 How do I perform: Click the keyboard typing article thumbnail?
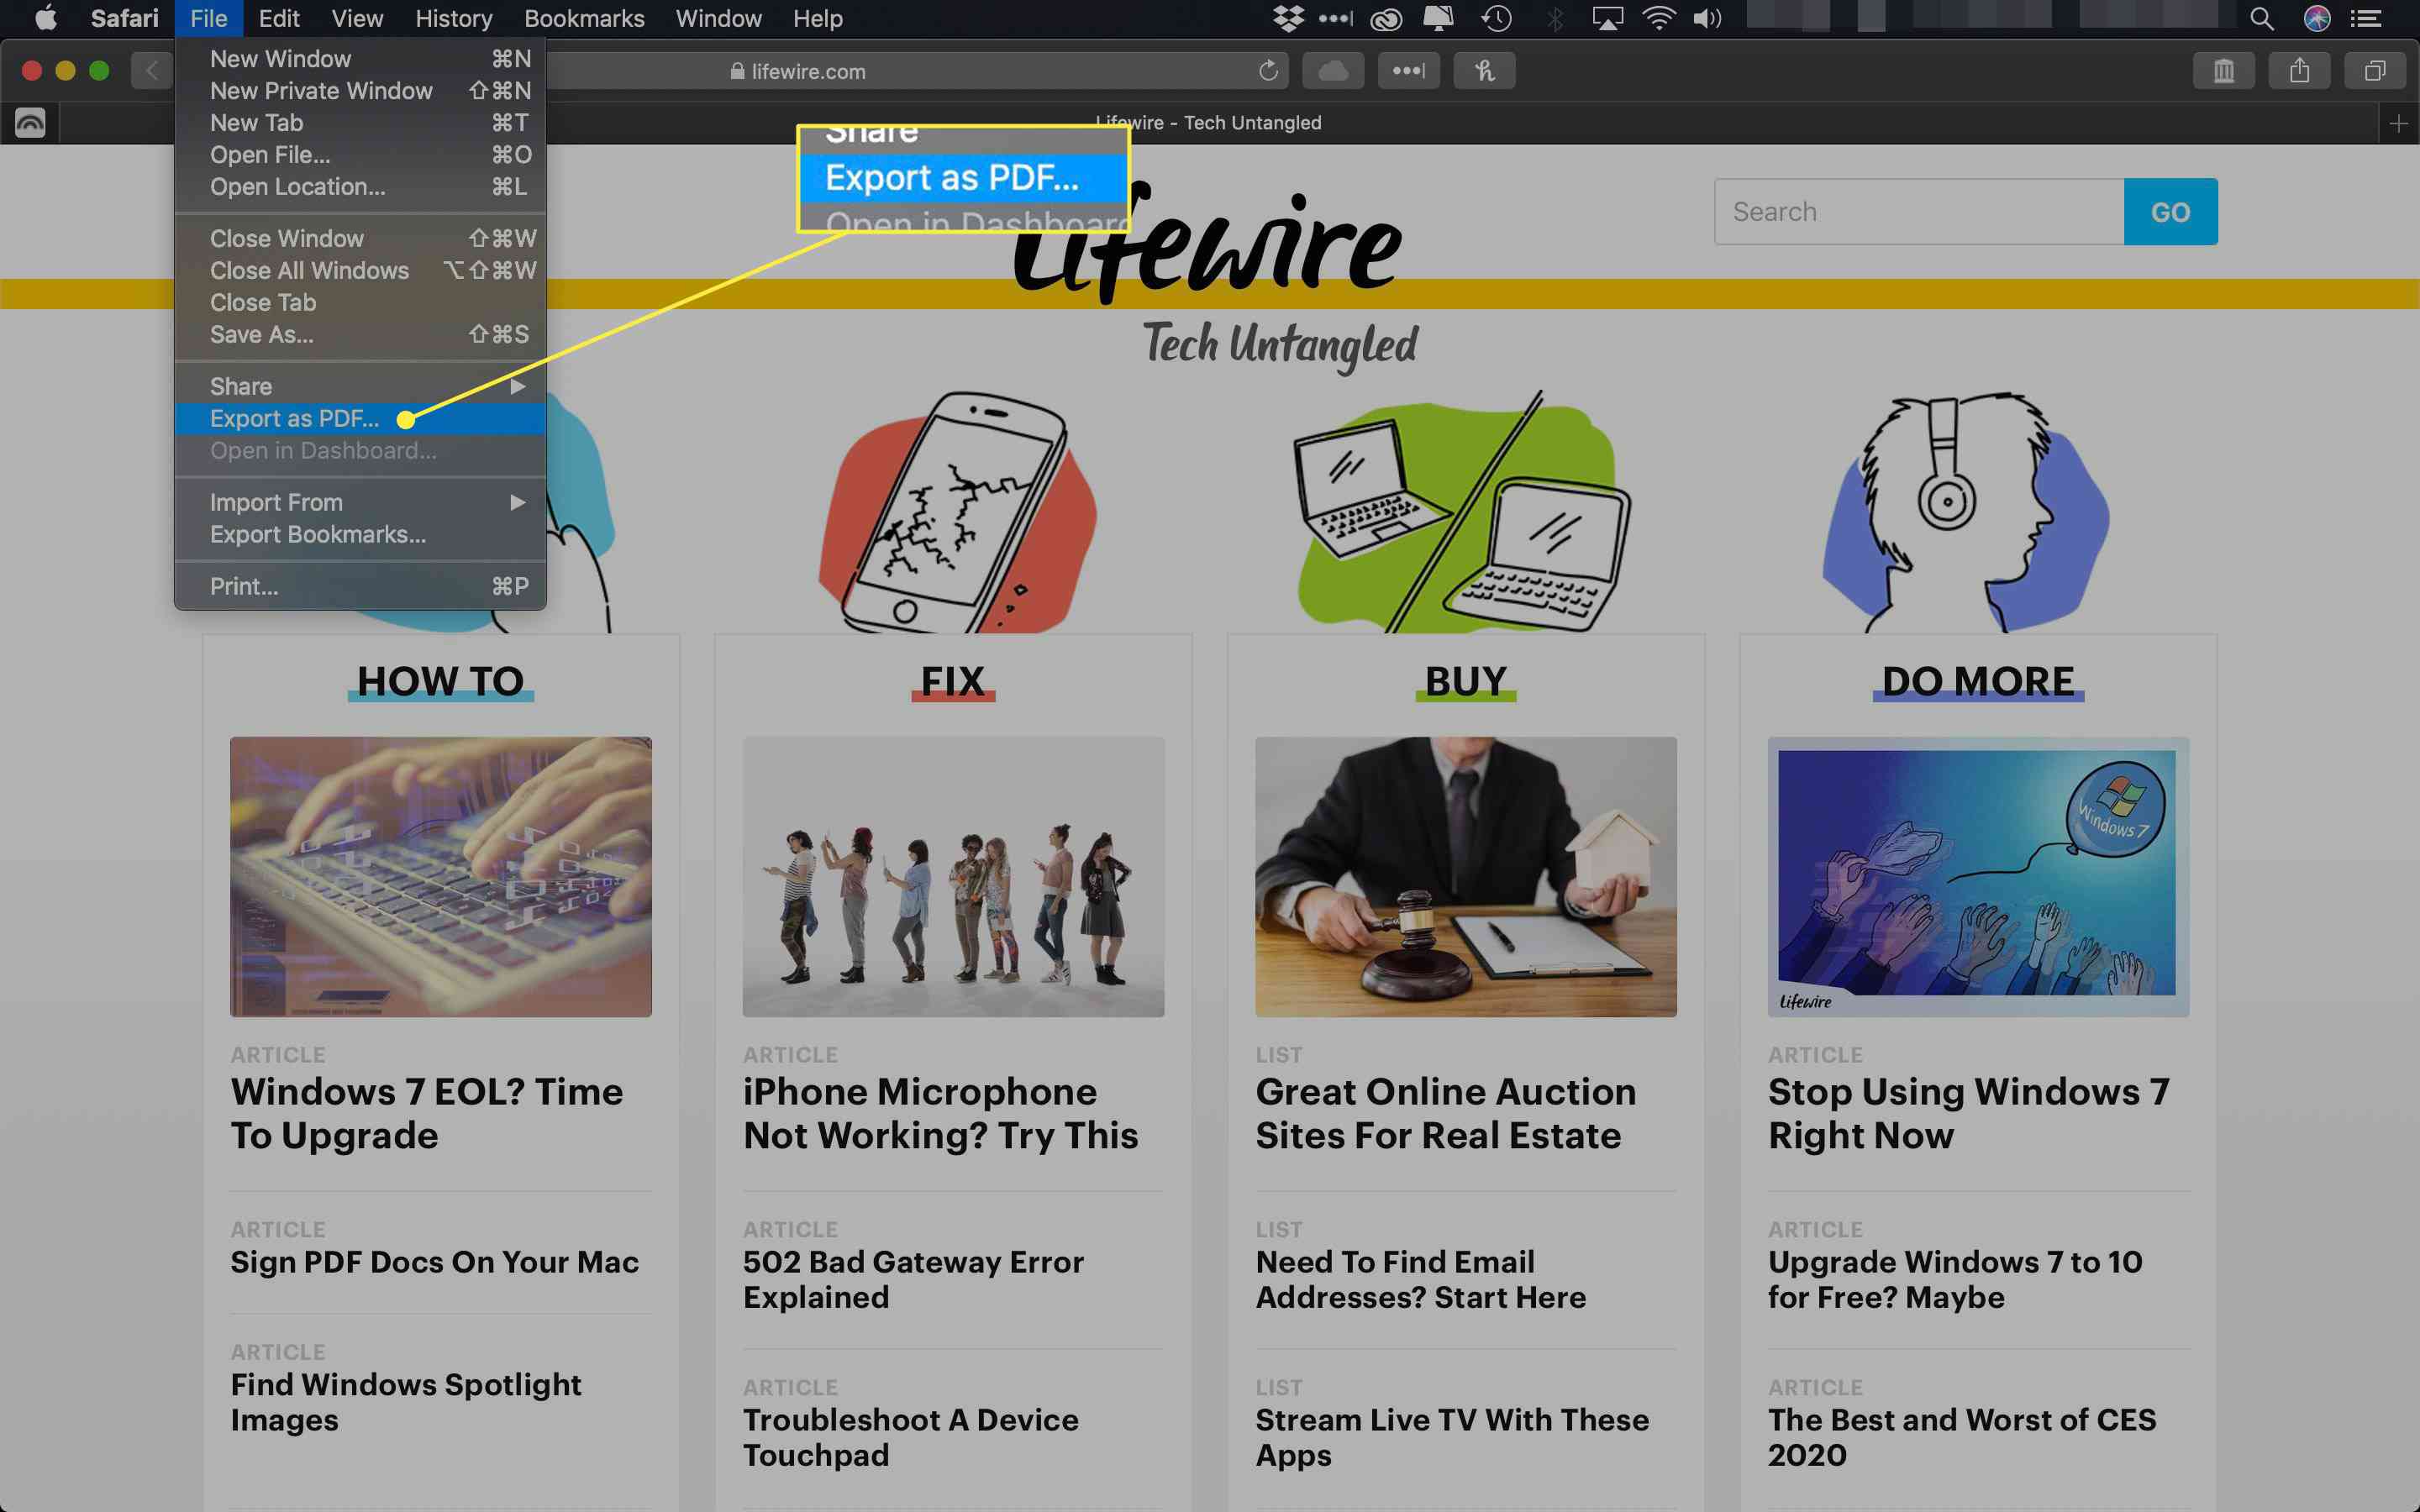click(441, 877)
